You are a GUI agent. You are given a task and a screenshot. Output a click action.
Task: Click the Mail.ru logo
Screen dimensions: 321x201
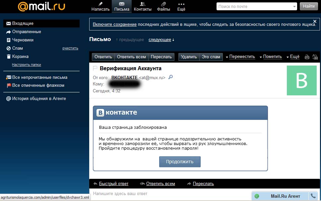41,6
